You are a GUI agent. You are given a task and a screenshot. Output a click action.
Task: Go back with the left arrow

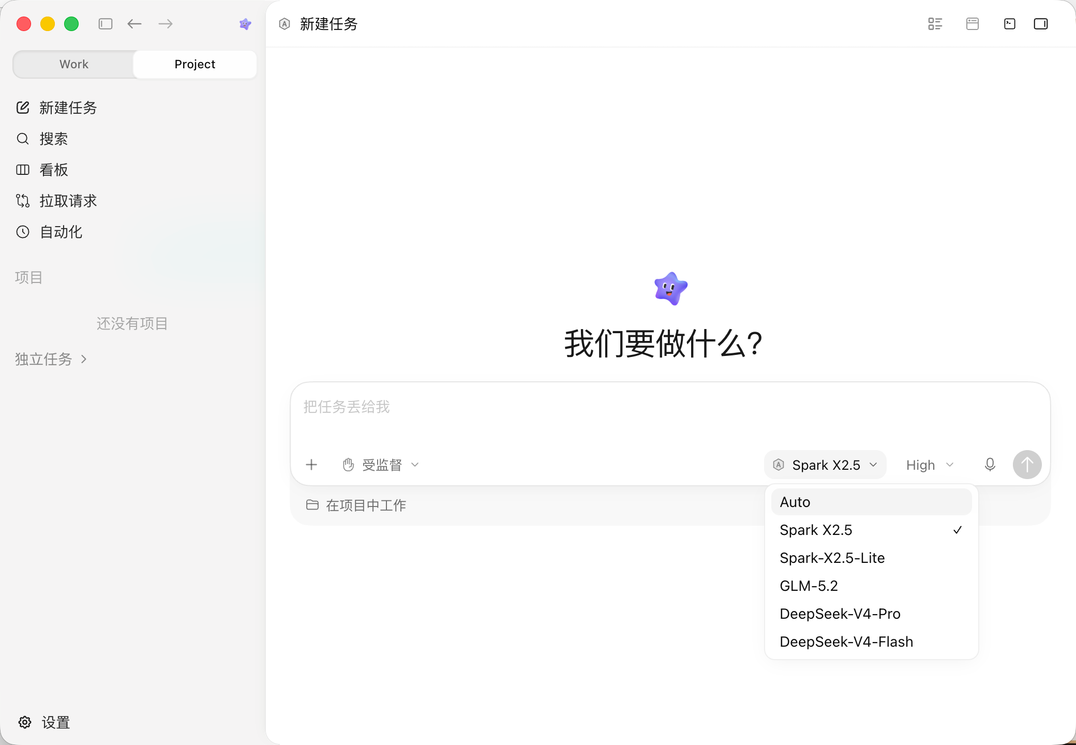[134, 24]
